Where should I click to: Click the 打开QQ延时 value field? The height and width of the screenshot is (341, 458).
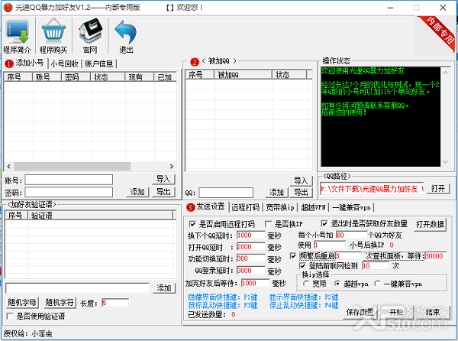[250, 247]
